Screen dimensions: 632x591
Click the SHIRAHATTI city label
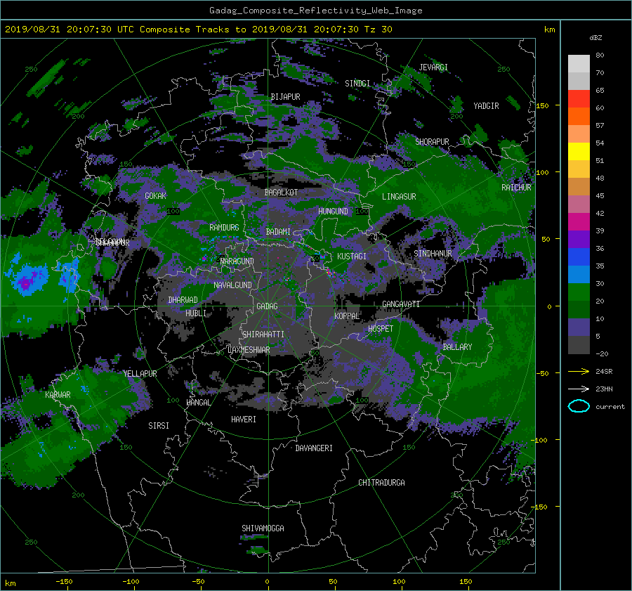pyautogui.click(x=263, y=335)
